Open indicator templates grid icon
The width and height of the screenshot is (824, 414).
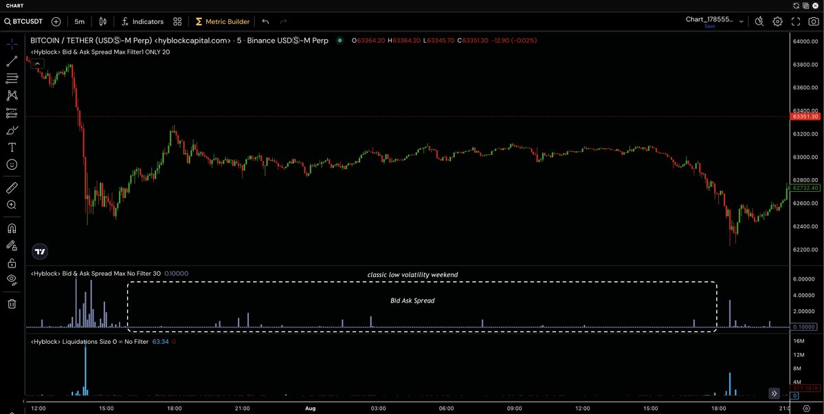[x=177, y=21]
